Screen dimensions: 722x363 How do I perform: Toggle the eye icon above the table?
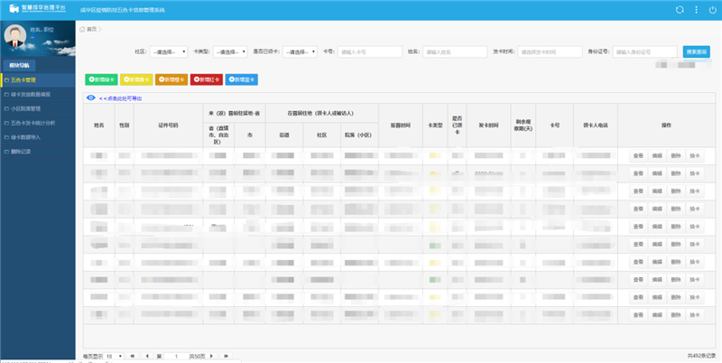[x=90, y=98]
